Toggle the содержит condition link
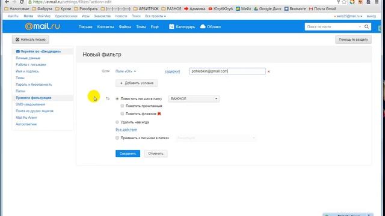 [173, 71]
